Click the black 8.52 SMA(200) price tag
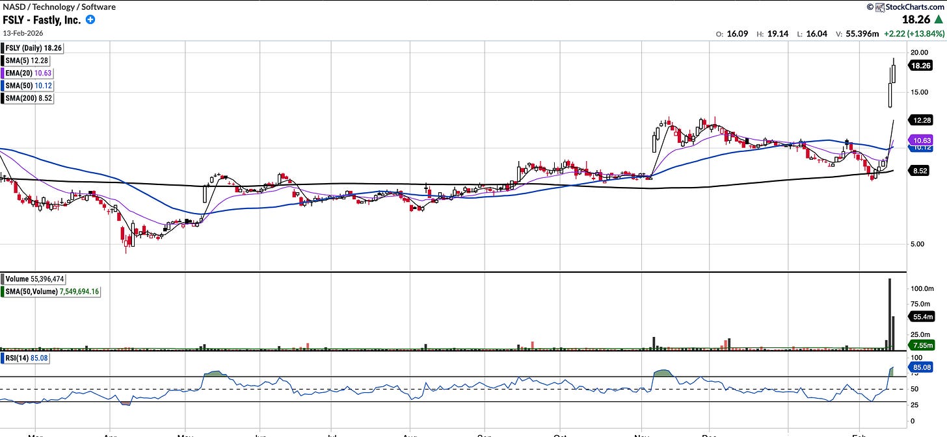947x437 pixels. click(x=920, y=171)
